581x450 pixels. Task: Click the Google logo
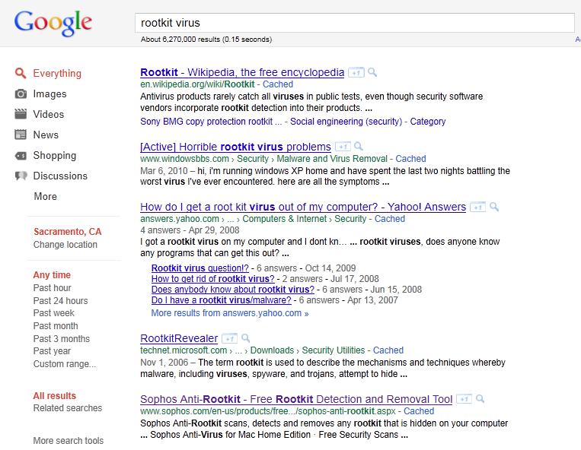pyautogui.click(x=53, y=23)
